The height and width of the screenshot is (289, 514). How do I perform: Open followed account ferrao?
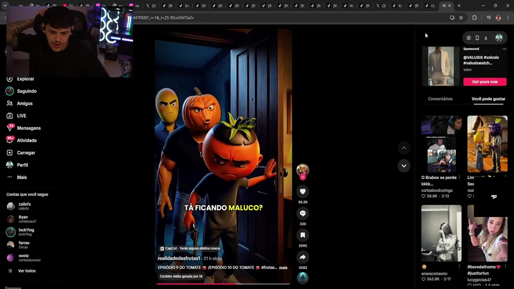(x=18, y=245)
